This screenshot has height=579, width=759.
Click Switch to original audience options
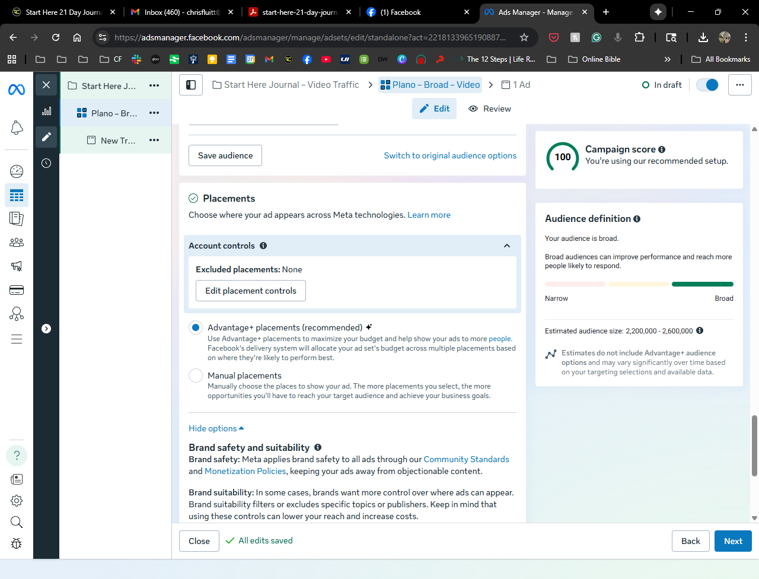coord(450,155)
